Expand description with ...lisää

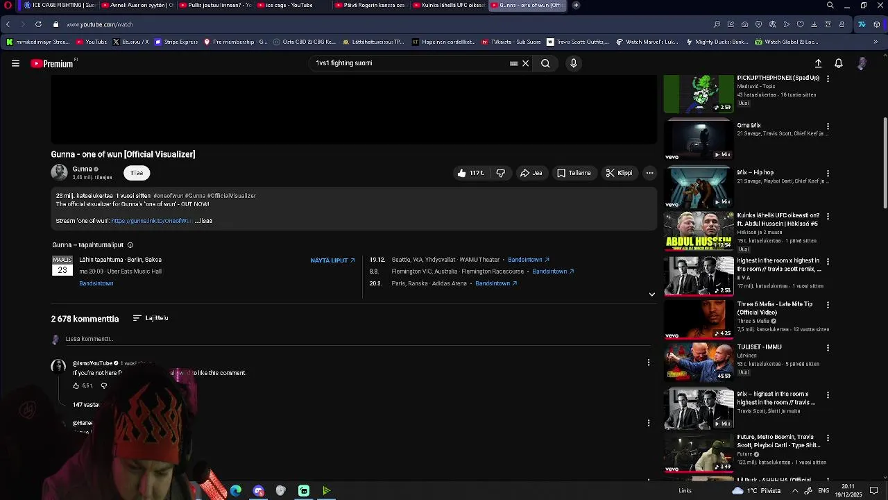[x=203, y=221]
